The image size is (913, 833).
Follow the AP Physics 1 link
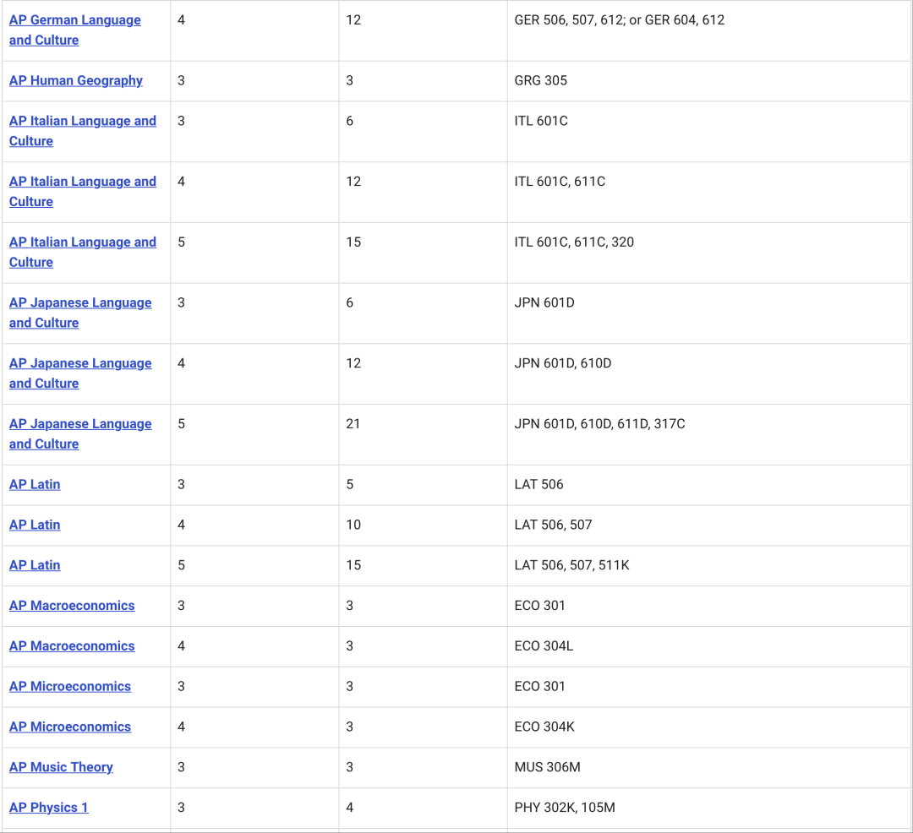pos(48,808)
